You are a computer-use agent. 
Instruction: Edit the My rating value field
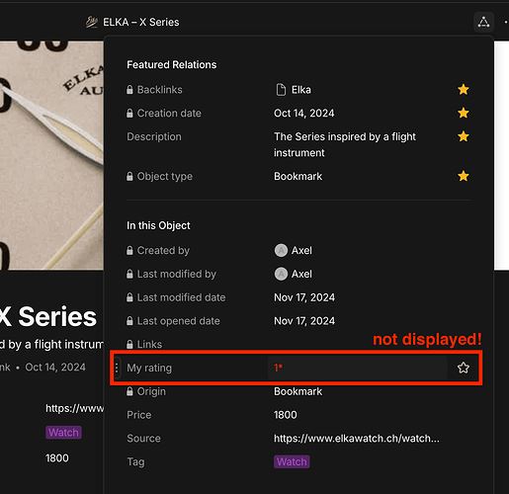coord(358,368)
